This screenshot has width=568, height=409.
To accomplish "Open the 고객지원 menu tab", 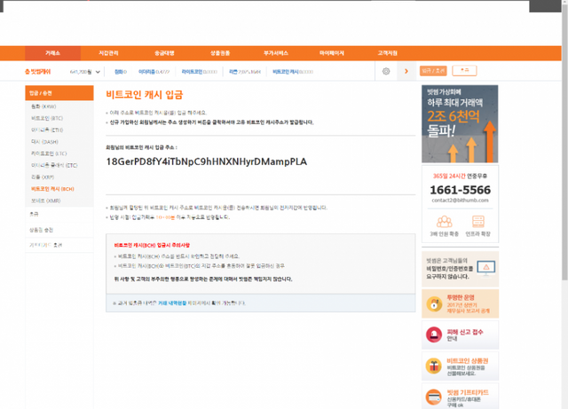I will 387,53.
